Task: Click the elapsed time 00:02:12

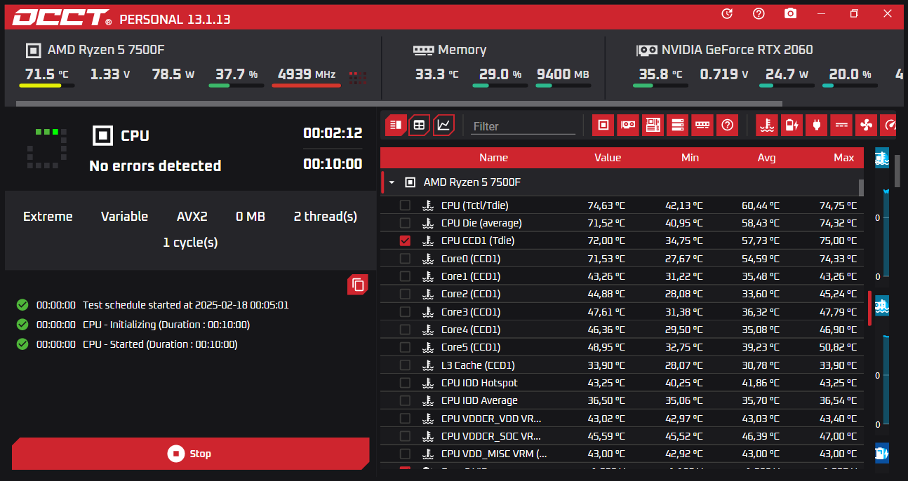Action: 333,133
